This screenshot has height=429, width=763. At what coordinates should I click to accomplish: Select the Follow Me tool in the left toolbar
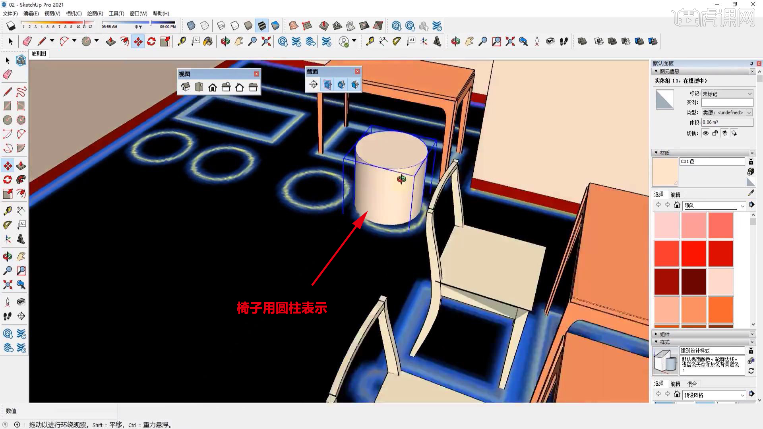click(21, 180)
